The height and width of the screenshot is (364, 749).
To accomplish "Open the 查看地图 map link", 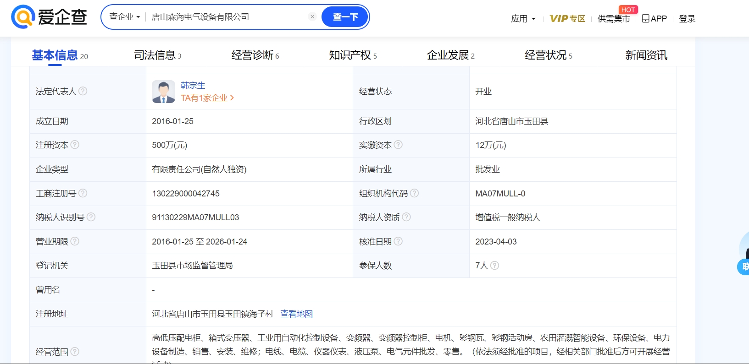I will [x=296, y=314].
